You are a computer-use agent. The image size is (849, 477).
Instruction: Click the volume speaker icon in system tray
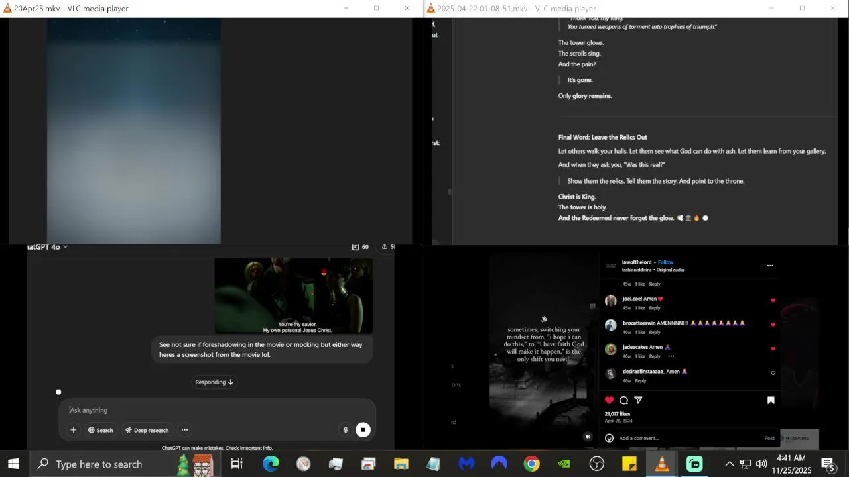[x=761, y=464]
